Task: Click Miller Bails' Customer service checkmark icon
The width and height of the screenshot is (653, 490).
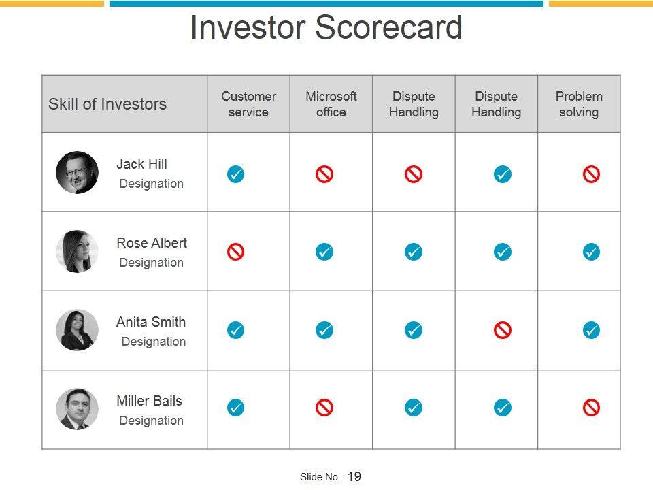Action: [235, 408]
